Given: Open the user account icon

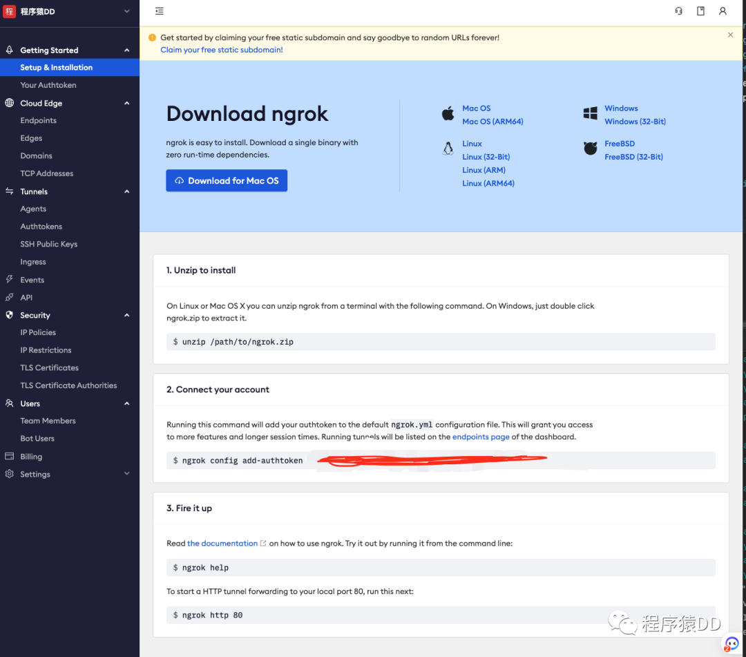Looking at the screenshot, I should (x=723, y=11).
